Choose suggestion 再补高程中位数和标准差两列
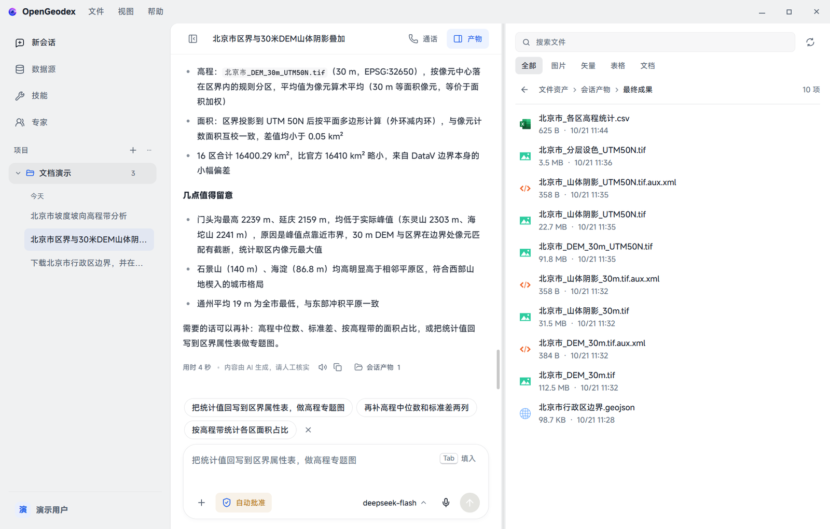Image resolution: width=830 pixels, height=529 pixels. click(x=416, y=408)
